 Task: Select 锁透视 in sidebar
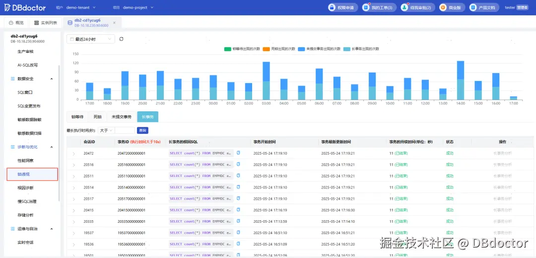pyautogui.click(x=32, y=174)
